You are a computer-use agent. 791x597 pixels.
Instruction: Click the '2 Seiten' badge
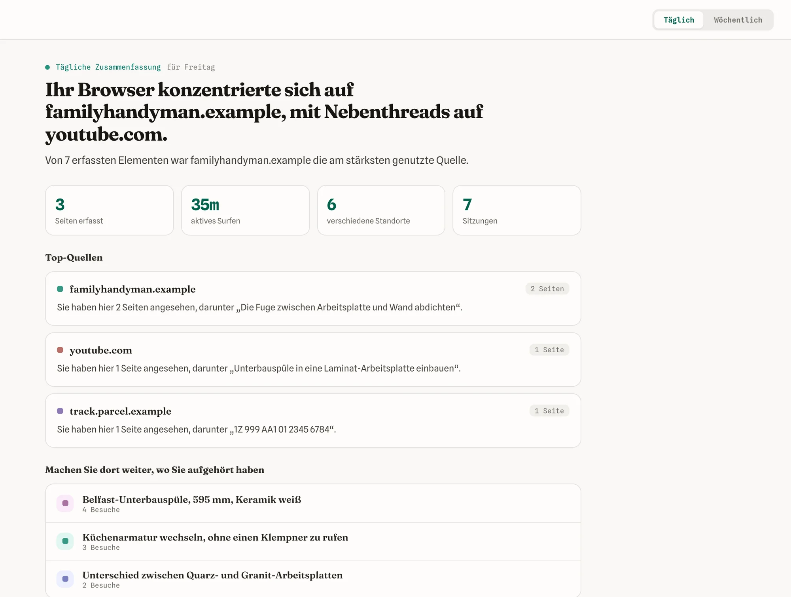(547, 289)
